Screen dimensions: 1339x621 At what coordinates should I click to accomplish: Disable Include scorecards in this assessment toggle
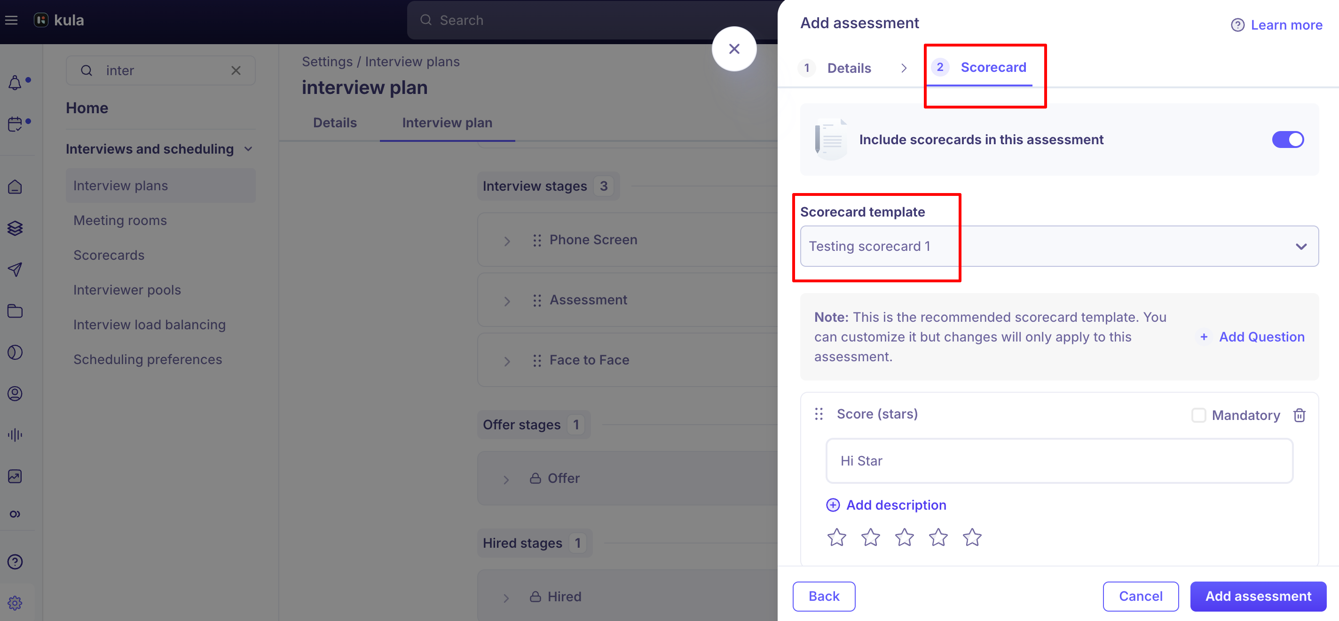tap(1288, 139)
